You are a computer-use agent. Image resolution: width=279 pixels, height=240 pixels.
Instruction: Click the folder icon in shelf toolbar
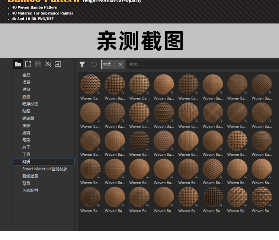18,64
